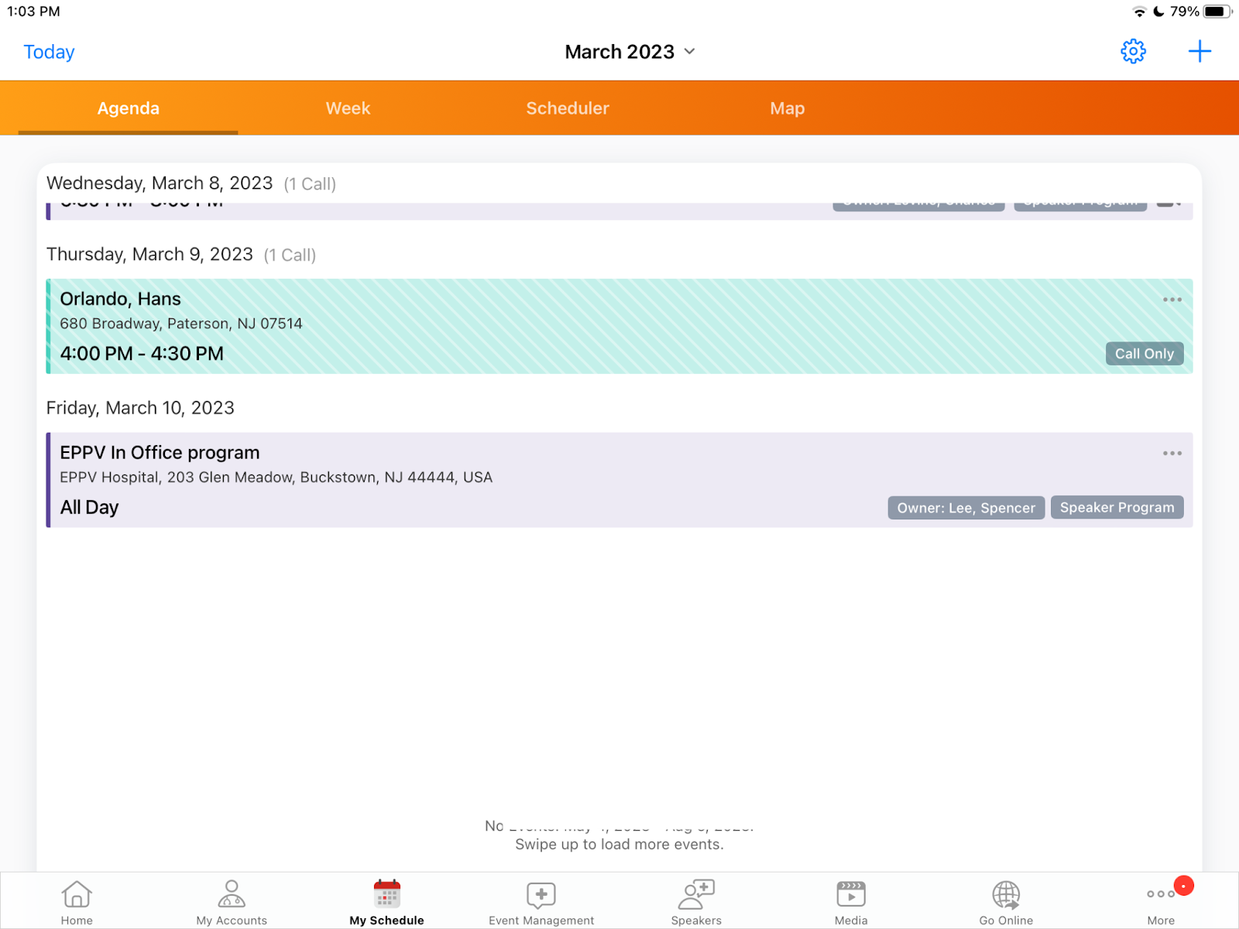This screenshot has width=1239, height=929.
Task: Expand the March 2023 month picker
Action: point(630,52)
